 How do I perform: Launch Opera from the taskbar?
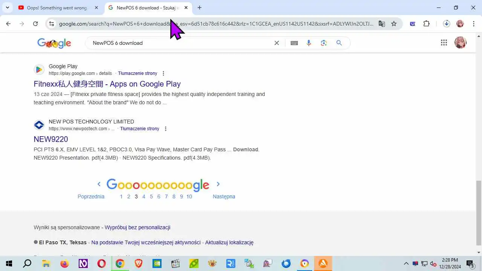pos(101,263)
